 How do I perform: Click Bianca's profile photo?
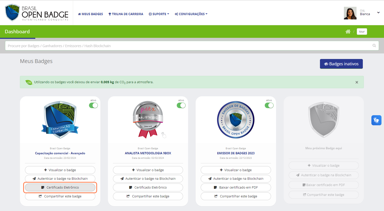point(350,13)
